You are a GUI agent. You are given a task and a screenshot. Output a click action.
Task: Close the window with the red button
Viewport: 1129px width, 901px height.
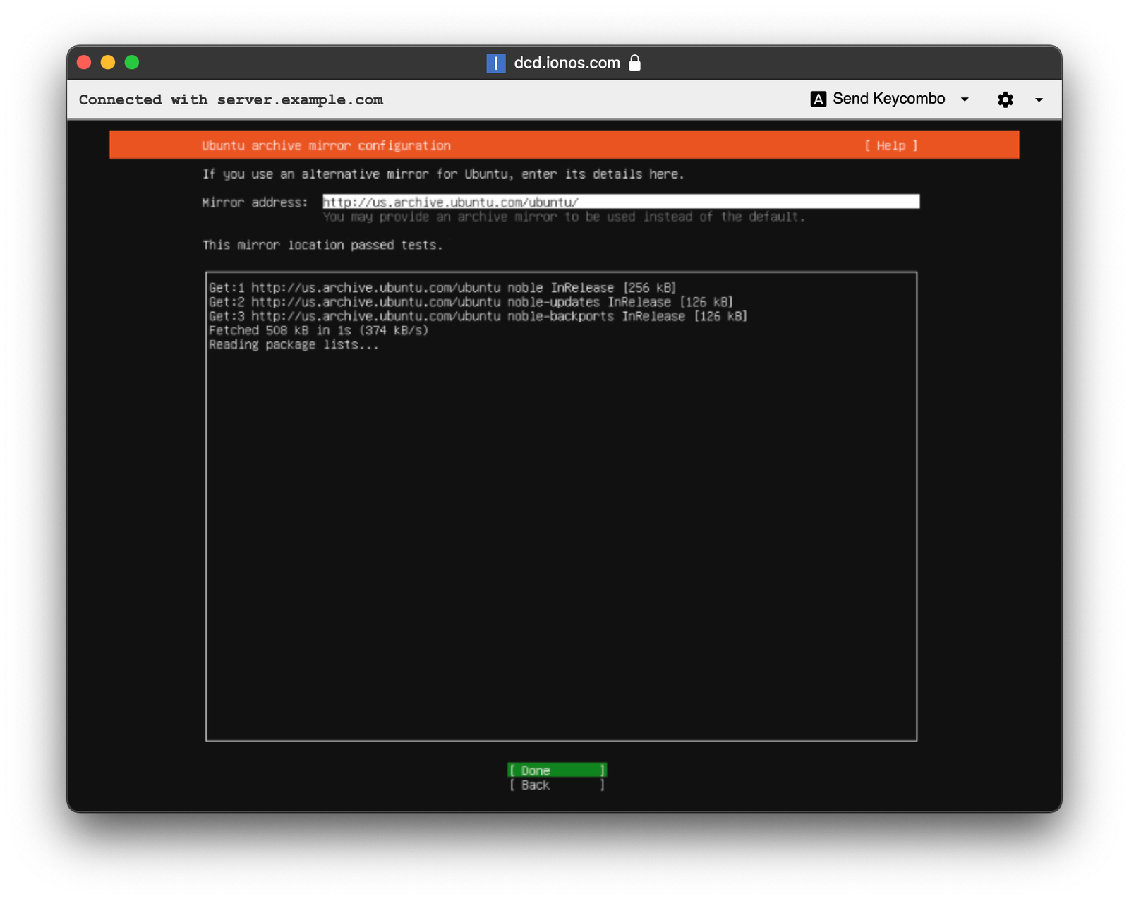point(84,62)
